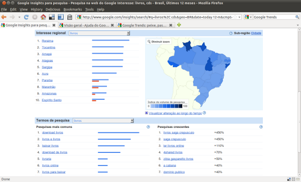Go to the Firefox home page icon

43,17
